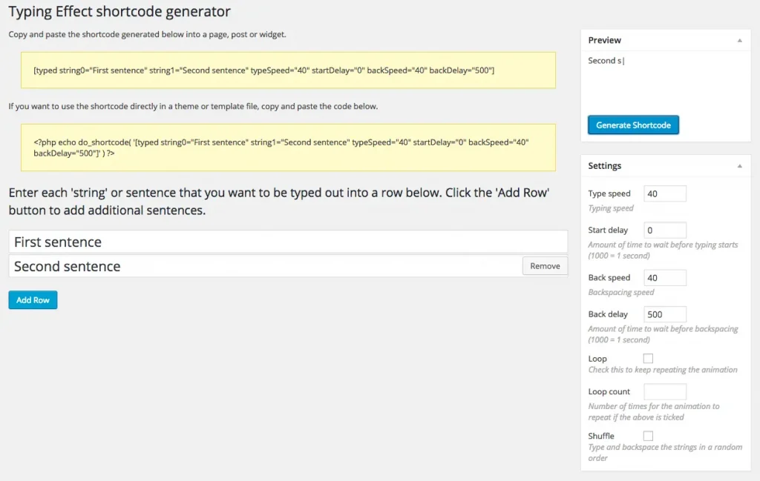Screen dimensions: 760x481
Task: Enable the Loop checkbox
Action: [648, 359]
